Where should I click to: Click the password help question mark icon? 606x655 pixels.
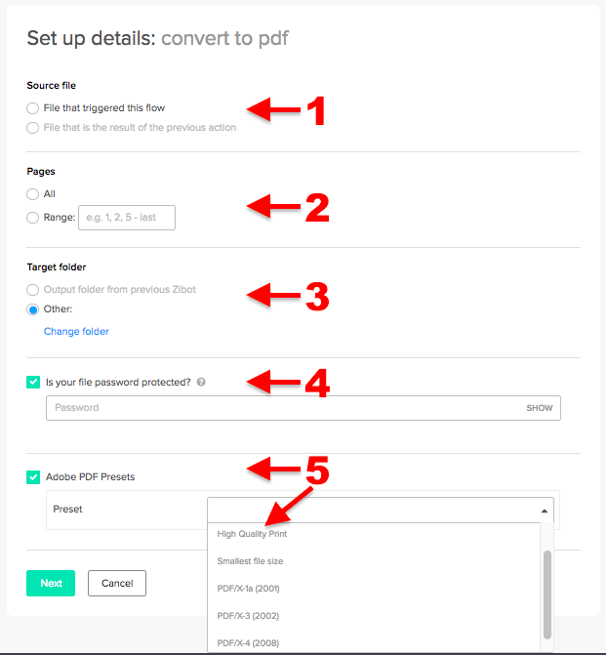point(201,383)
